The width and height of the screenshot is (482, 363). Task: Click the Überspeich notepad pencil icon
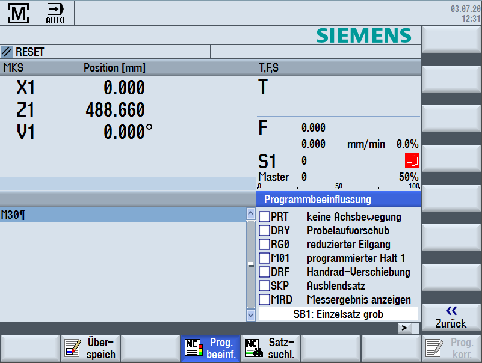pyautogui.click(x=73, y=348)
